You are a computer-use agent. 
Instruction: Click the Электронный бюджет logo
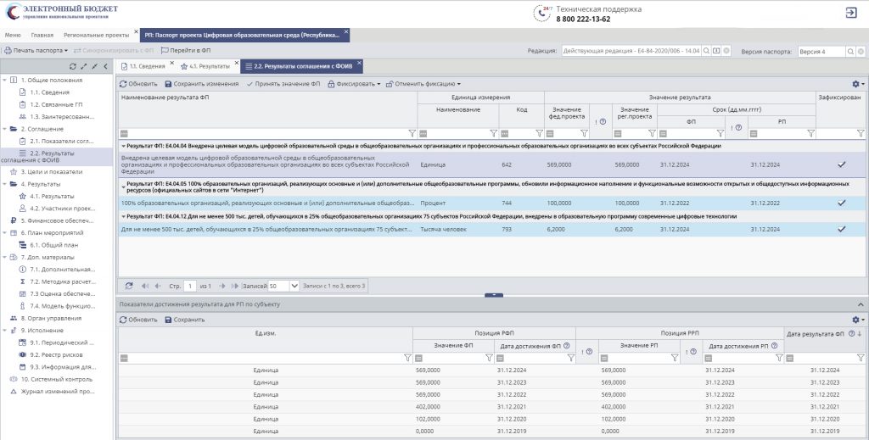(62, 12)
